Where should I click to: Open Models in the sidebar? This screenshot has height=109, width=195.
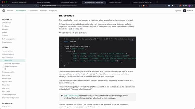[5, 32]
